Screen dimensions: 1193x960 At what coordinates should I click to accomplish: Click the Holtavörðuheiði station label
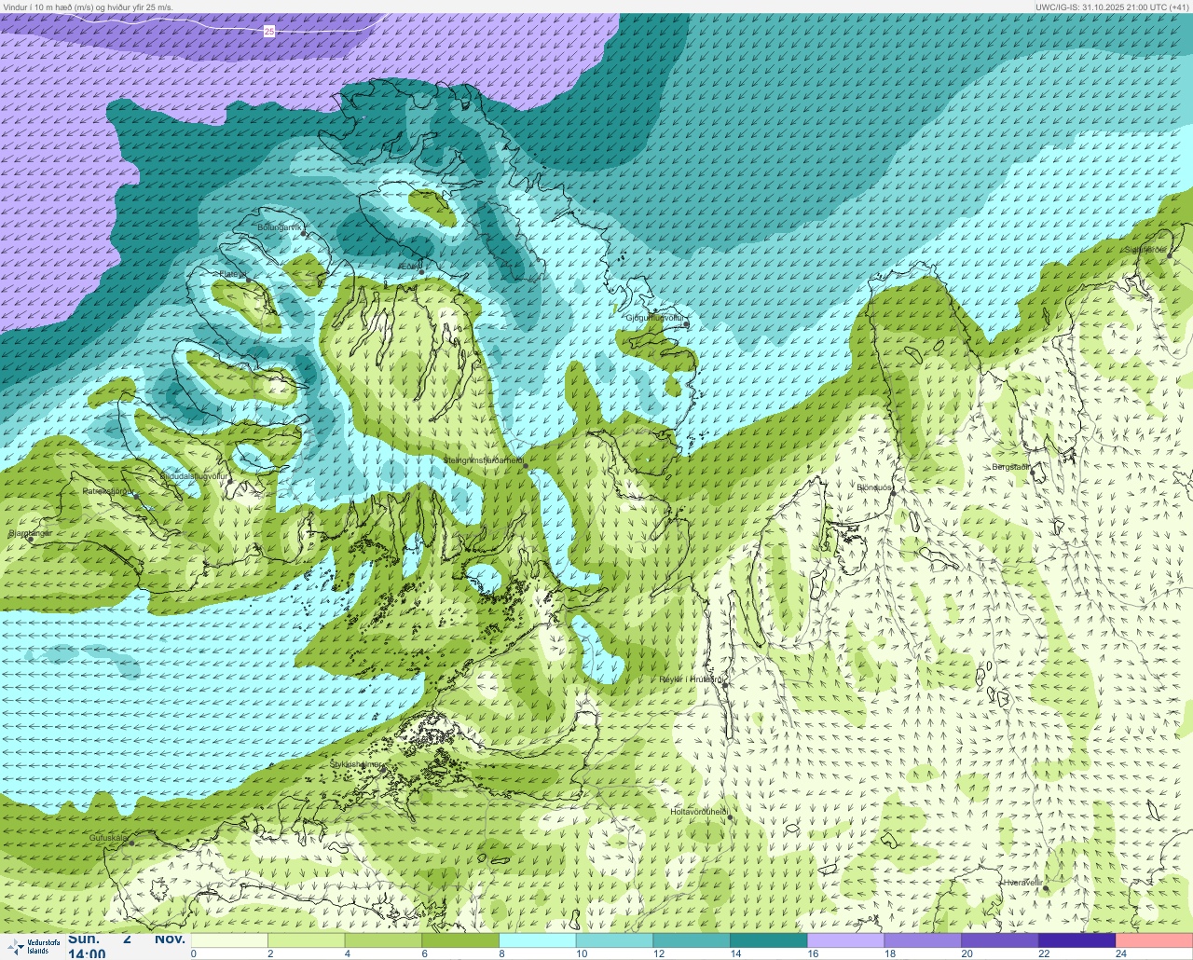[x=699, y=812]
